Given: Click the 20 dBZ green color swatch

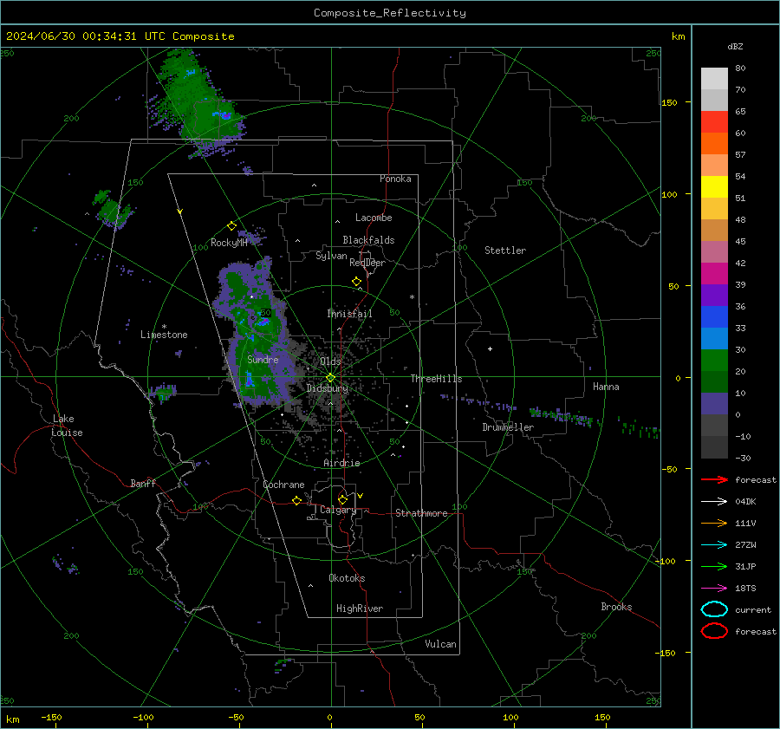Looking at the screenshot, I should tap(714, 360).
